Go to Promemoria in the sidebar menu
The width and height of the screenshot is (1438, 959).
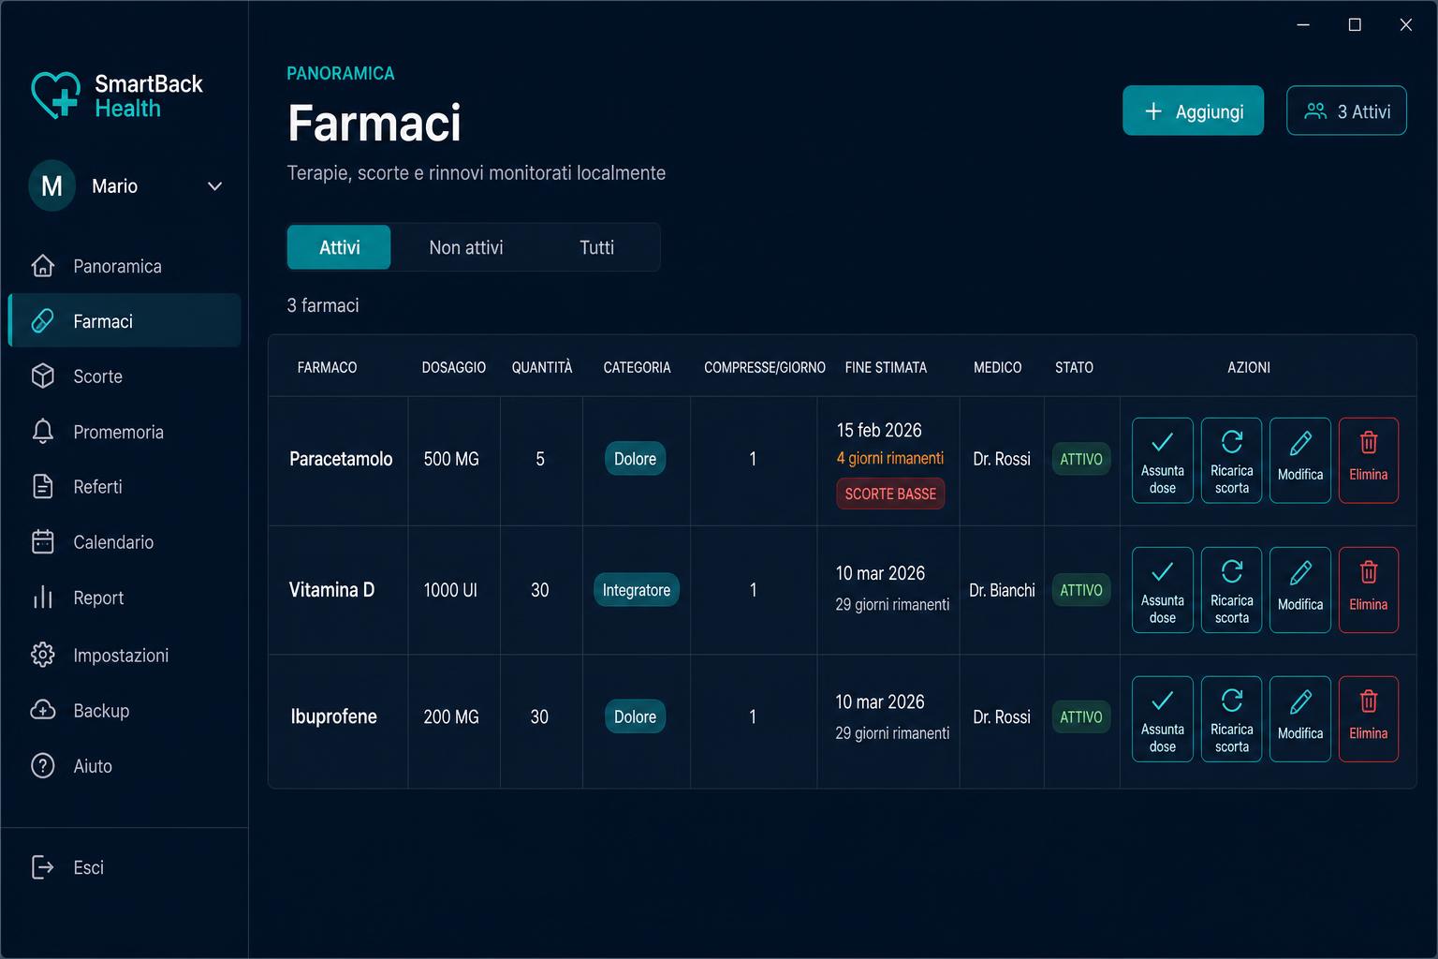(125, 432)
